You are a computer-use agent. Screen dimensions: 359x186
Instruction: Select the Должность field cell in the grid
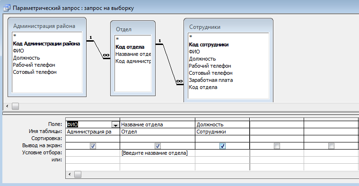222,124
